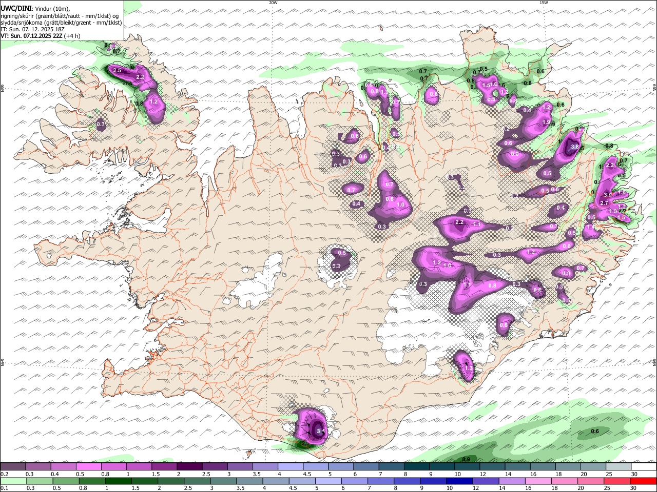Pick the light purple 14 rain legend swatch
This screenshot has width=657, height=492.
(x=512, y=481)
